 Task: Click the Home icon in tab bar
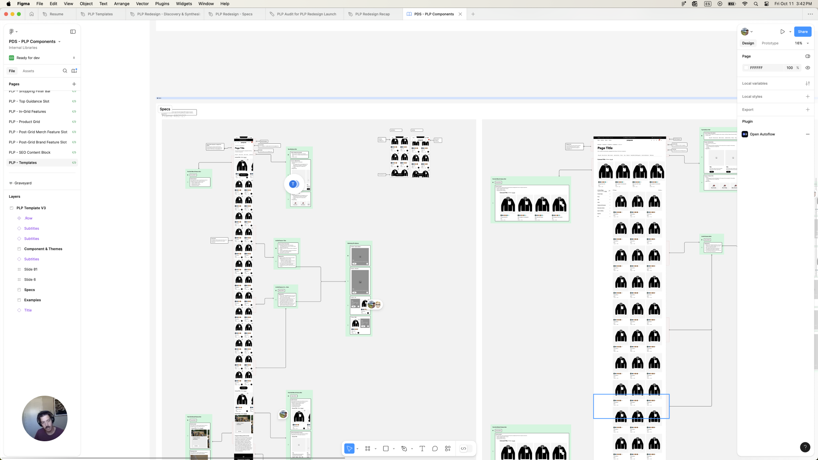tap(32, 14)
